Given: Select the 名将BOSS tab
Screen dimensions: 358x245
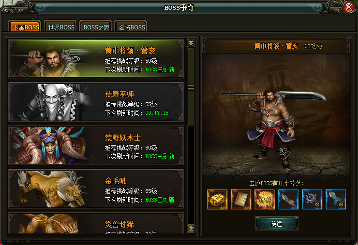Looking at the screenshot, I should pyautogui.click(x=132, y=27).
